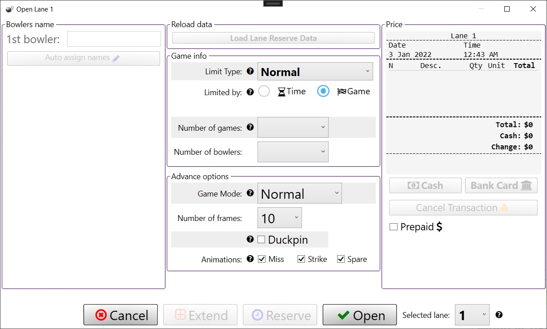Click the help icon beside Game Mode

click(250, 193)
